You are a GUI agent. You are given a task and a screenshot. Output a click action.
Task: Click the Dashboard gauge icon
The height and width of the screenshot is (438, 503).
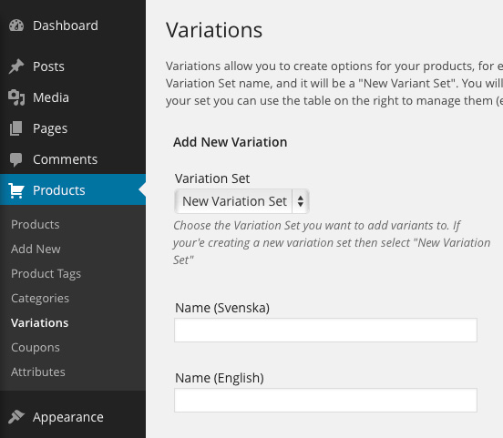pyautogui.click(x=16, y=25)
